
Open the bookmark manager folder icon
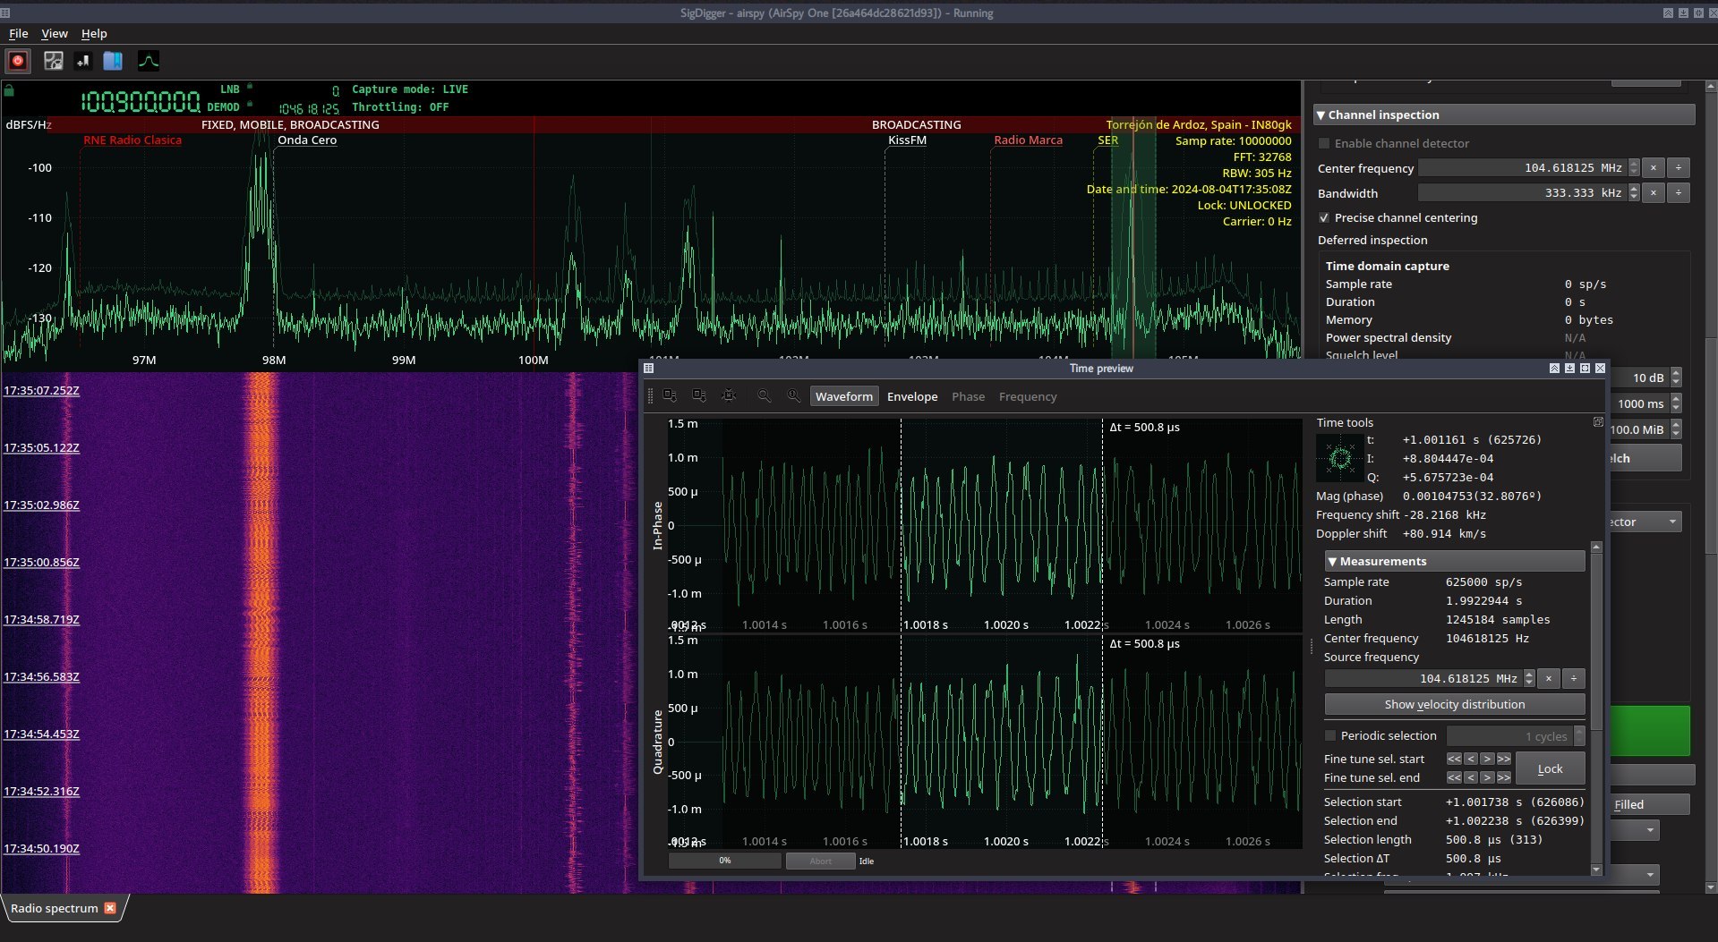[x=113, y=61]
